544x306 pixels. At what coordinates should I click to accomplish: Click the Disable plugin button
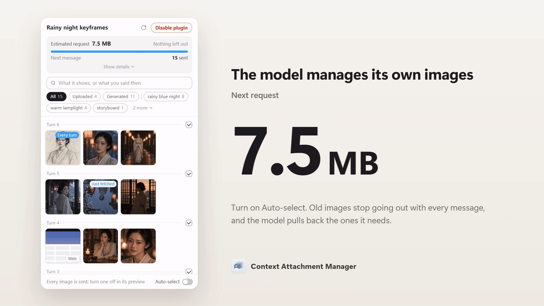coord(171,28)
